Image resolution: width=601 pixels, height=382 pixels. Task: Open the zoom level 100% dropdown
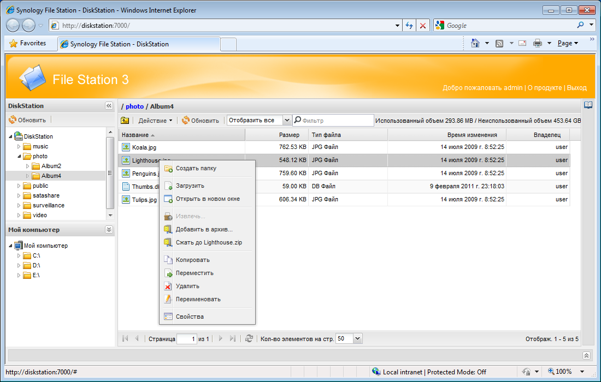(x=582, y=372)
